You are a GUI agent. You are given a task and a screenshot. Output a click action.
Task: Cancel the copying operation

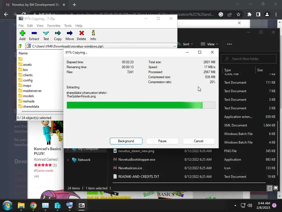199,141
